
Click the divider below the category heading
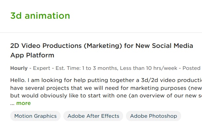tap(101, 32)
